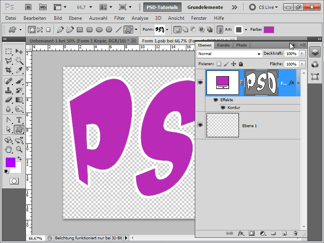Open Filter menu
324x243 pixels.
tap(119, 18)
